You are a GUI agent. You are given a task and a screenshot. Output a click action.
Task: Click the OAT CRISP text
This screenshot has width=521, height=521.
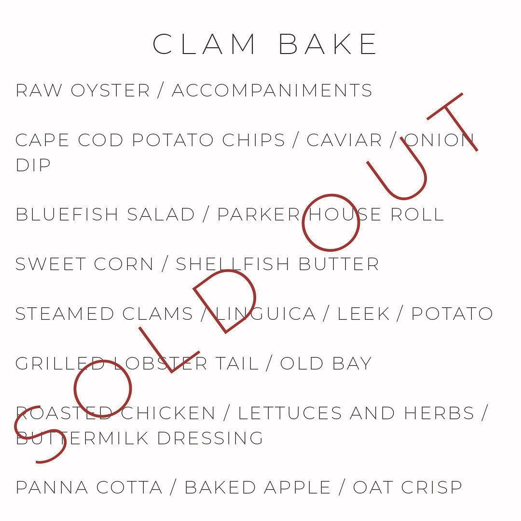pos(407,488)
